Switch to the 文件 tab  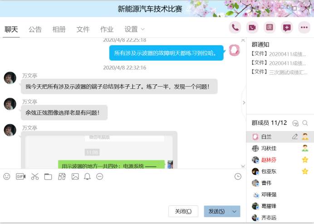tap(83, 29)
